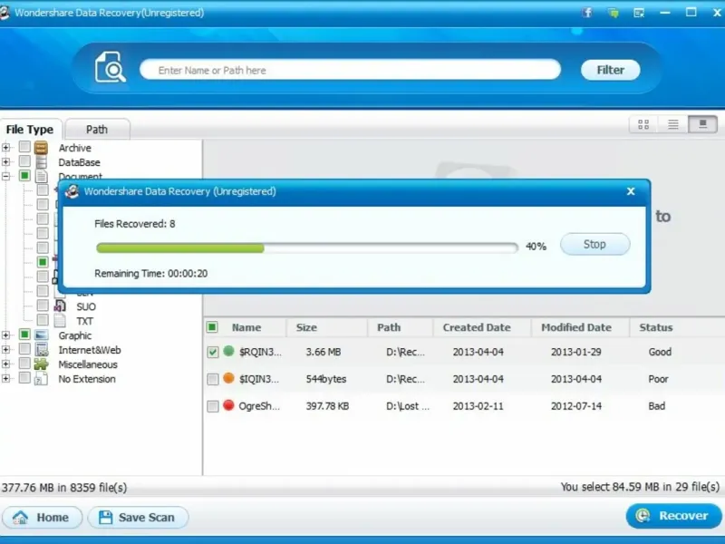Toggle the Document category checkbox
This screenshot has height=544, width=725.
(x=24, y=176)
